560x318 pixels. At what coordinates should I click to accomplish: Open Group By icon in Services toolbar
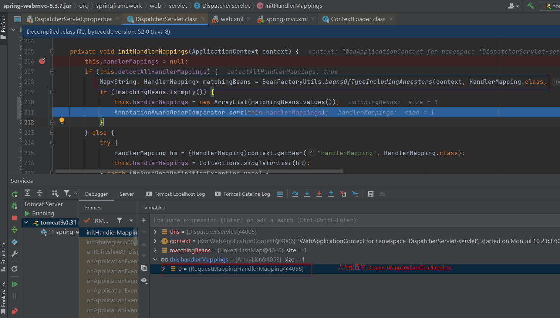tap(55, 193)
